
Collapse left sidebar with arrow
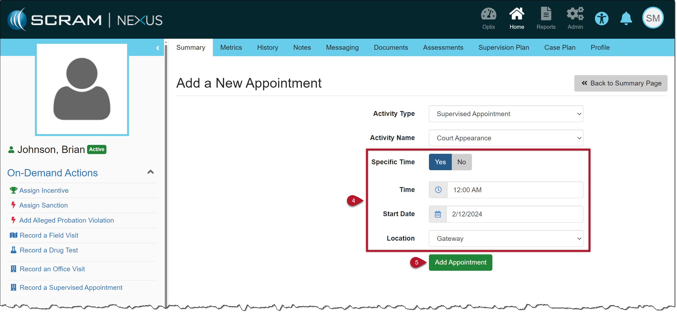tap(157, 48)
